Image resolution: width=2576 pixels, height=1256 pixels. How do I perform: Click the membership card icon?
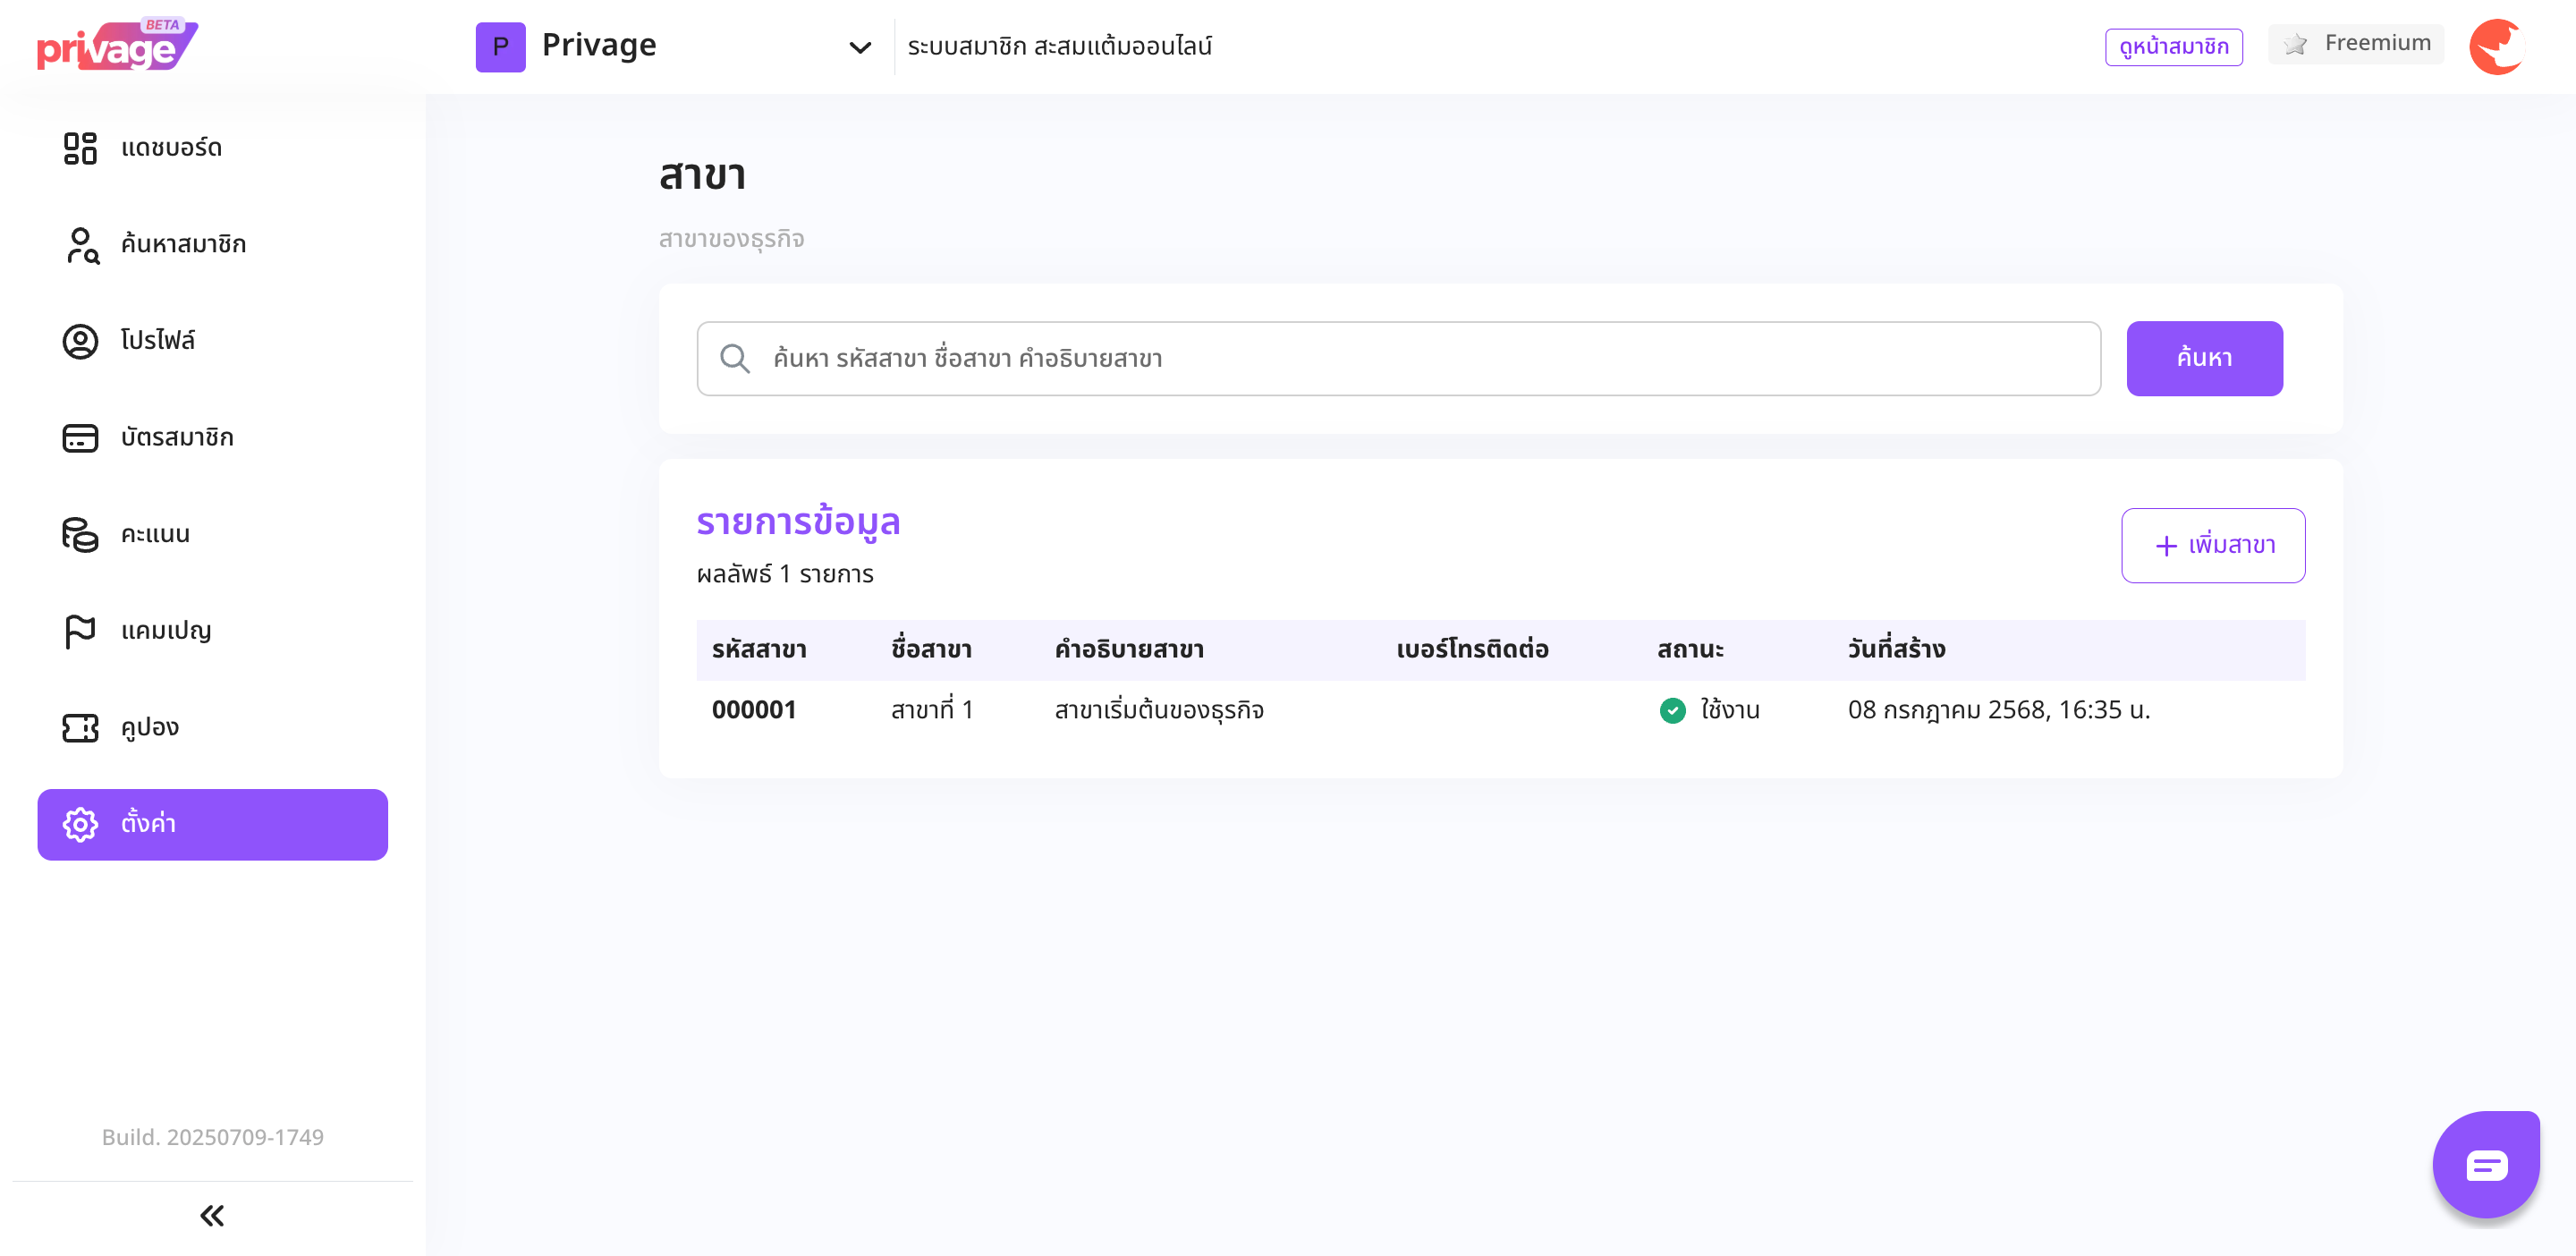coord(80,438)
